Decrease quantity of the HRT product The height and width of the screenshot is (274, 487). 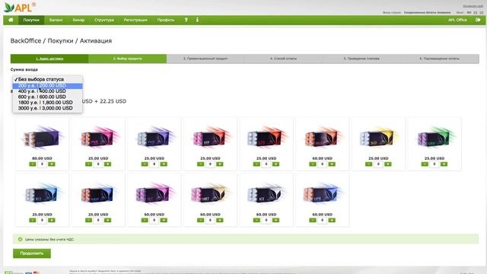point(201,220)
